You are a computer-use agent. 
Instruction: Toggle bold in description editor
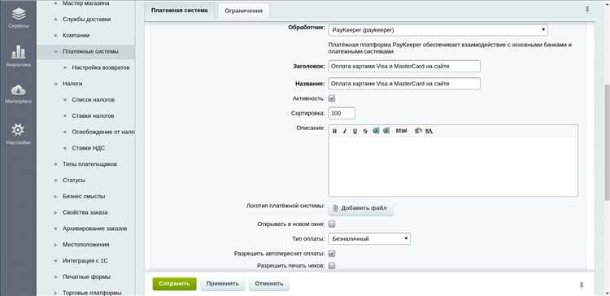coord(334,131)
